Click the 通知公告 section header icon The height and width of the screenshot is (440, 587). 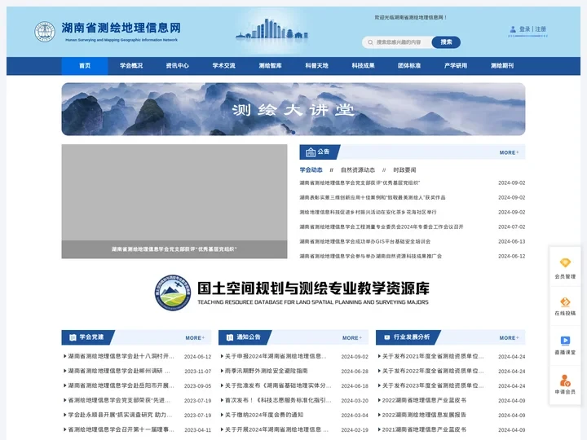230,337
